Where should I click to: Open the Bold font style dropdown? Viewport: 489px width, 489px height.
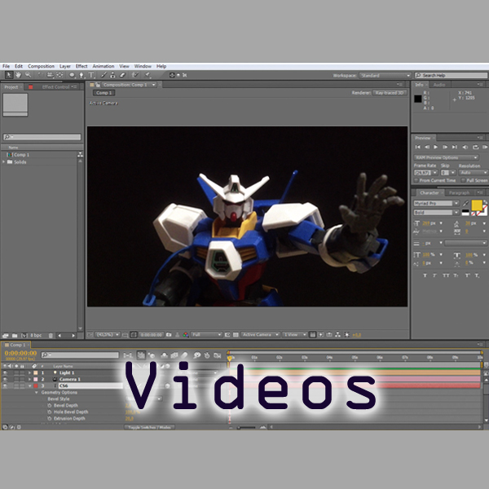coord(436,213)
